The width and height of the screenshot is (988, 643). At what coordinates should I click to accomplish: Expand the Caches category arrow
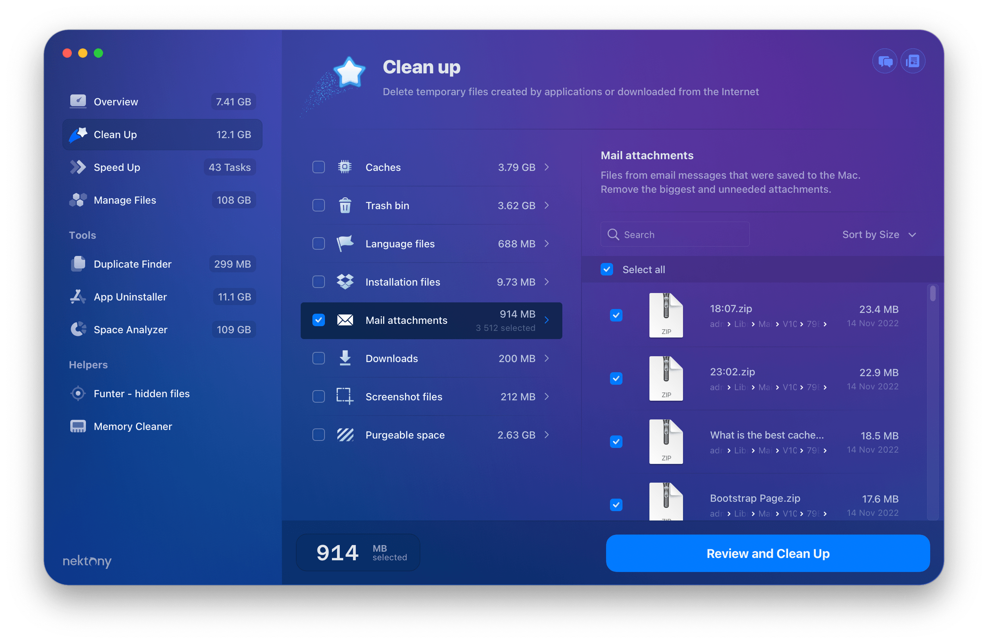(x=549, y=167)
